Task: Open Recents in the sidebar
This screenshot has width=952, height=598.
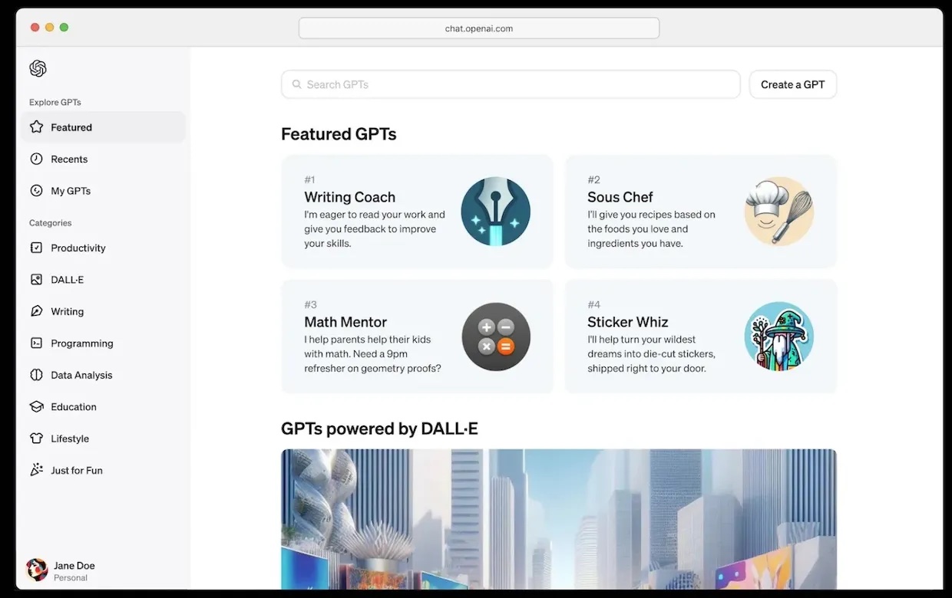Action: (104, 159)
